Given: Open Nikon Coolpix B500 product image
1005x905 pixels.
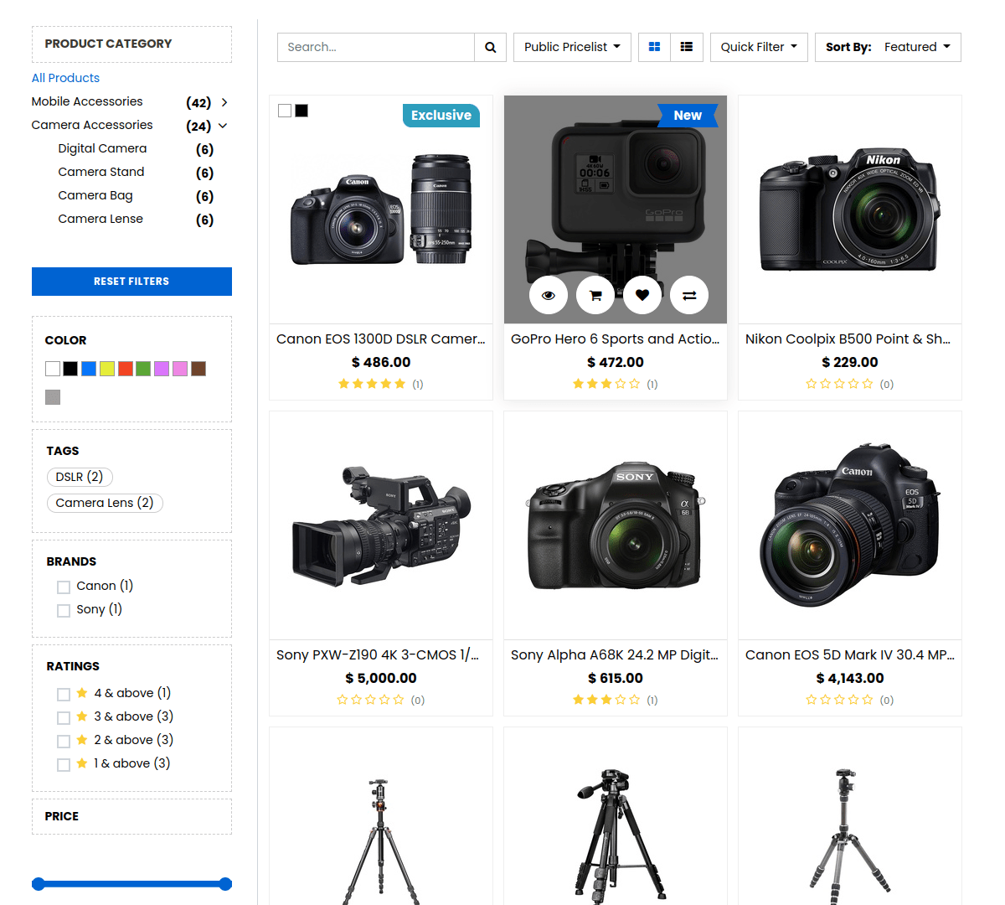Looking at the screenshot, I should (x=850, y=209).
